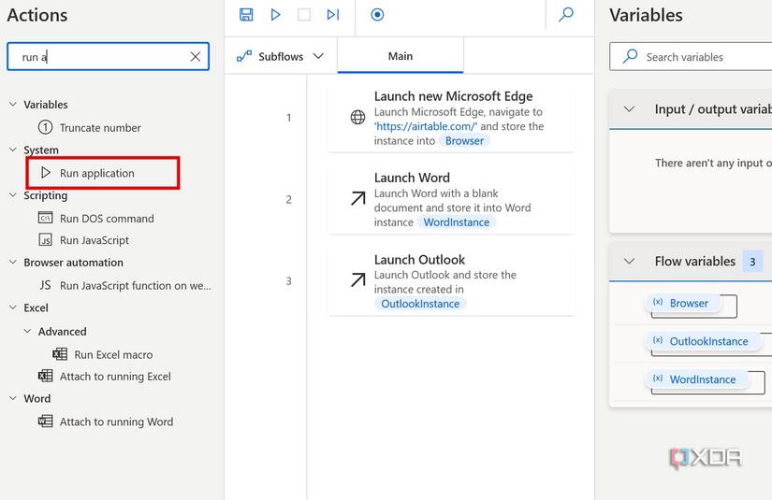Viewport: 772px width, 500px height.
Task: Open the Subflows dropdown
Action: click(280, 56)
